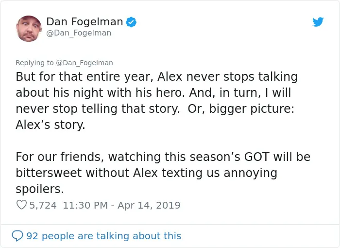This screenshot has height=248, width=340.
Task: Click the 5,724 likes count
Action: tap(43, 205)
